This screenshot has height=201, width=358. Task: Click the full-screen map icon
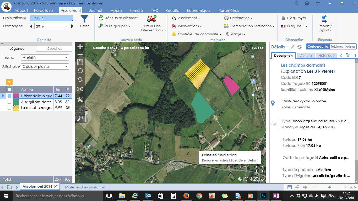click(259, 169)
